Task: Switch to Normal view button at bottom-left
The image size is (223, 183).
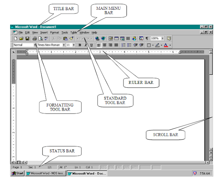Action: 13,162
